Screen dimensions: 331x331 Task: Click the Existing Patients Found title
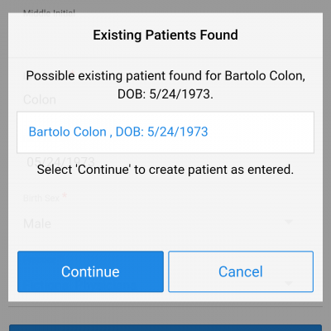tap(165, 35)
